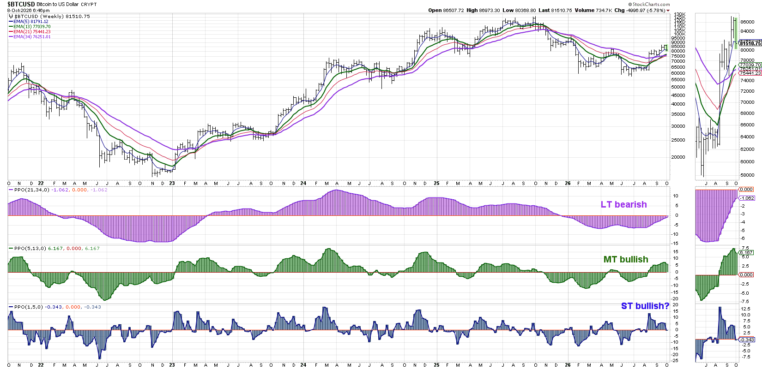Click the boxed 81510.75 price tag on the axis
762x369 pixels.
coord(750,43)
